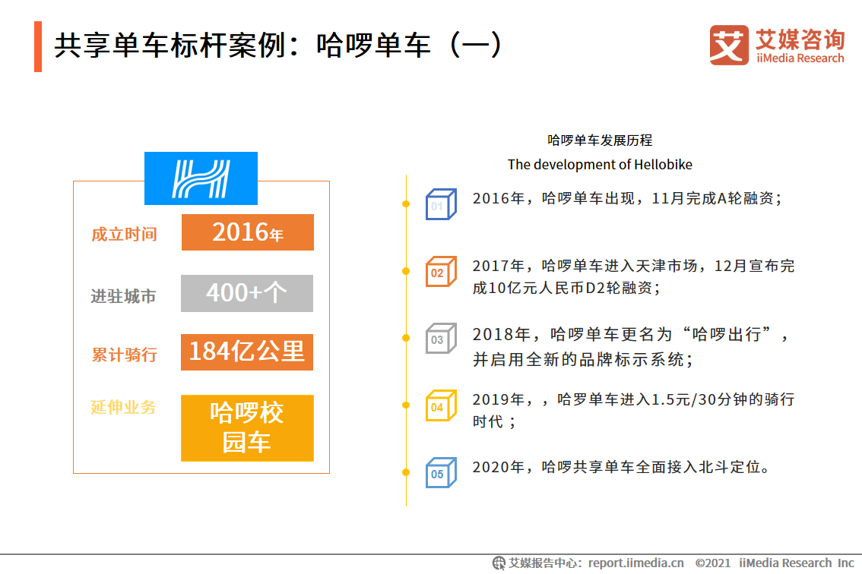Viewport: 862px width, 574px height.
Task: Click the timeline dot beside 2018年
Action: tap(406, 339)
